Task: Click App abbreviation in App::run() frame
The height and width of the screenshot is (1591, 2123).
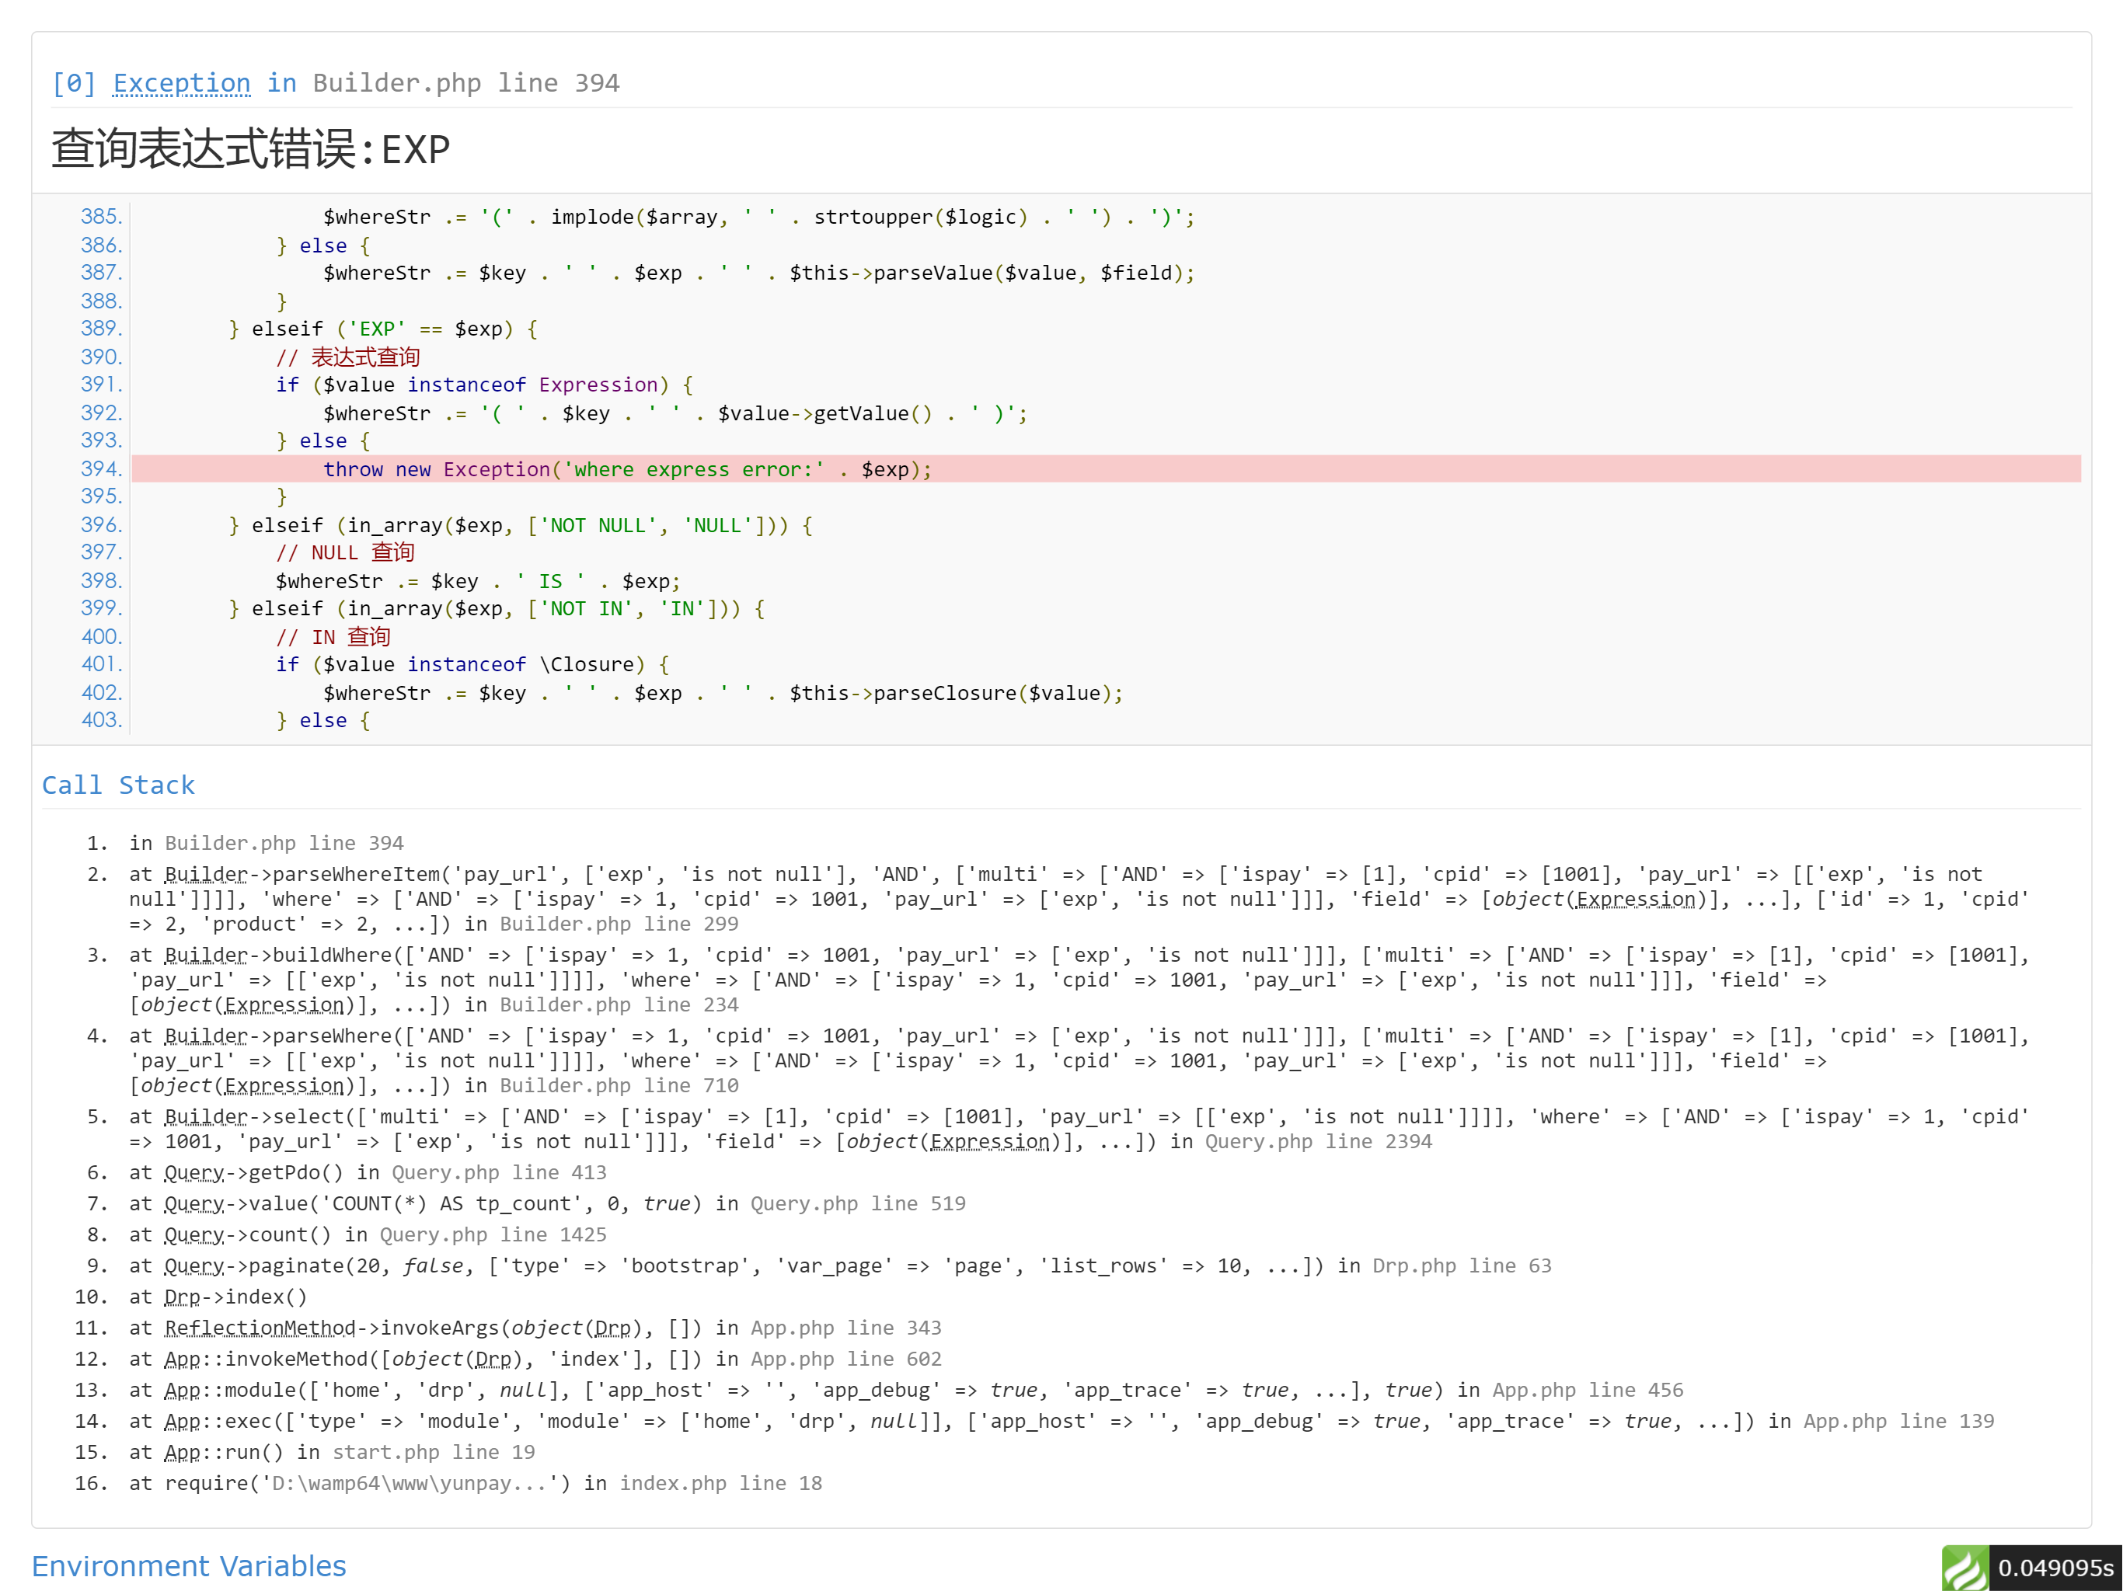Action: point(181,1452)
